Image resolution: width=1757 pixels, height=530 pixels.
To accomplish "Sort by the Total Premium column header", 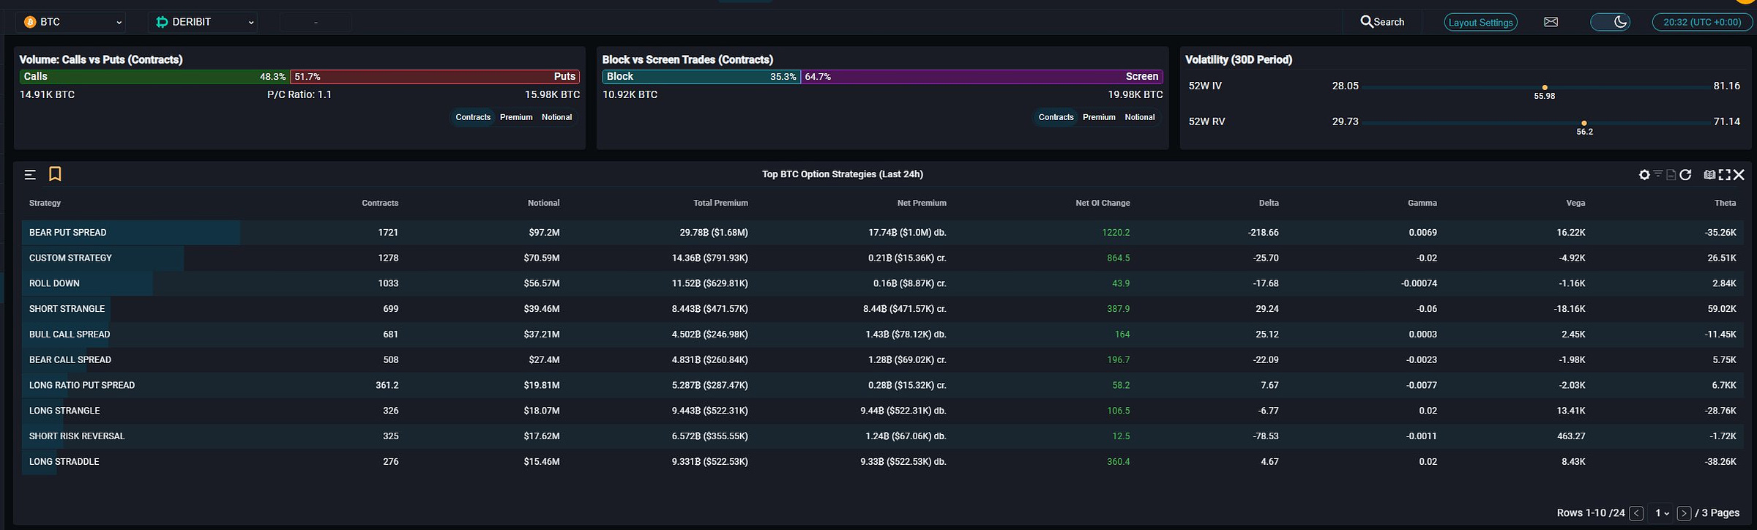I will point(720,203).
